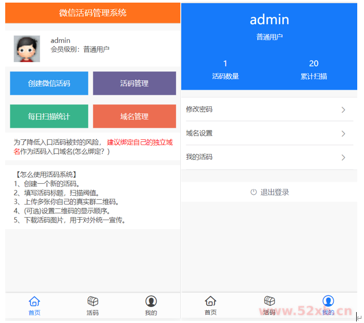Screen dimensions: 364x323
Task: Click the power icon beside 退出登录
Action: [x=254, y=192]
